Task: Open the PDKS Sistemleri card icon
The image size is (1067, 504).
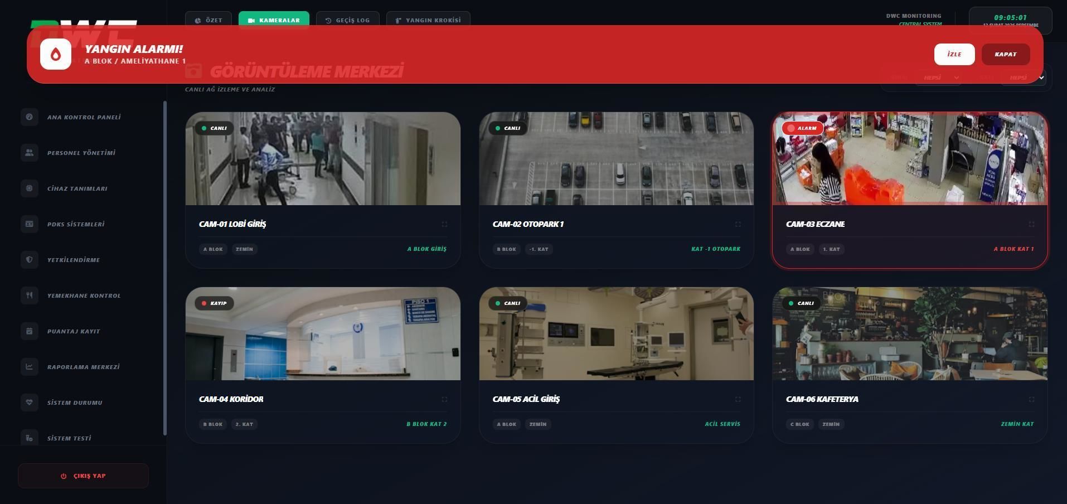Action: click(29, 224)
